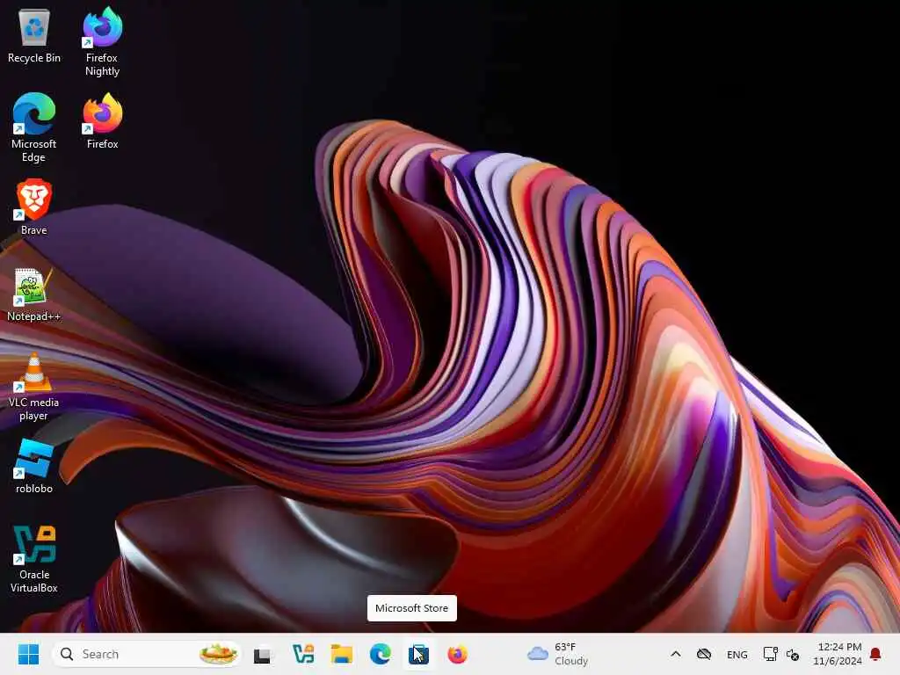The width and height of the screenshot is (900, 675).
Task: Select the roblobo desktop shortcut
Action: pyautogui.click(x=34, y=466)
